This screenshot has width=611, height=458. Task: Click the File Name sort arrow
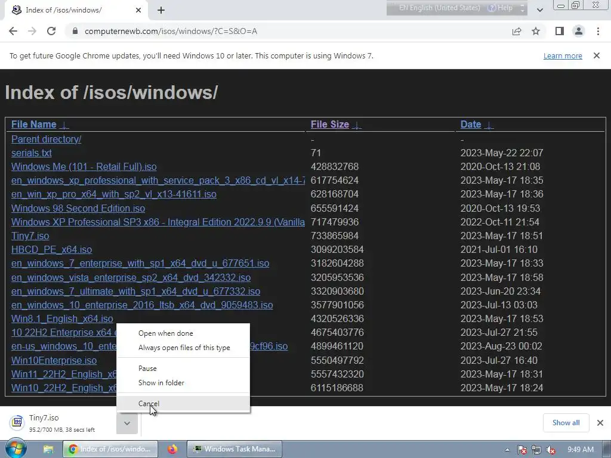click(64, 125)
